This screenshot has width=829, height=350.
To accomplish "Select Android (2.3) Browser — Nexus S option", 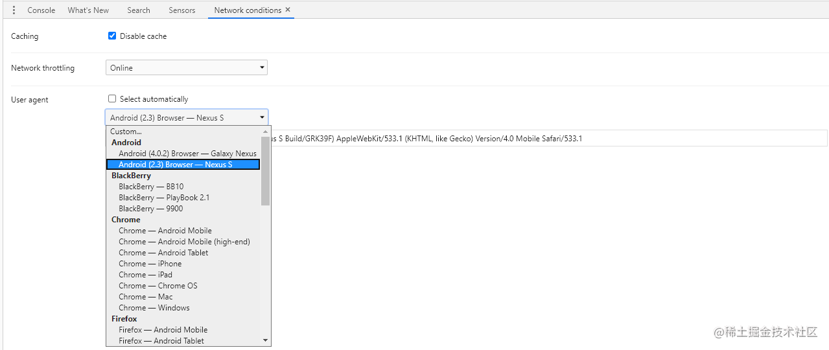I will (x=183, y=165).
